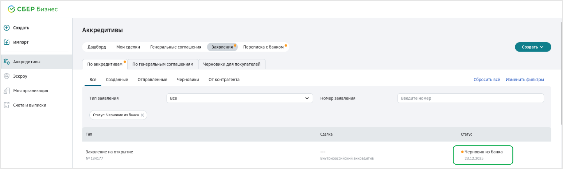Click the Счета и выписки icon
Image resolution: width=563 pixels, height=169 pixels.
pyautogui.click(x=7, y=105)
